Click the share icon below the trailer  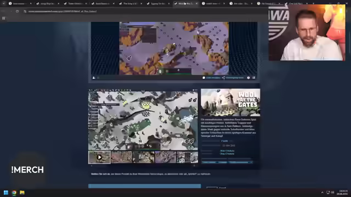223,78
